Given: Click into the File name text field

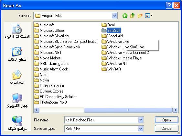Looking at the screenshot, I should click(x=101, y=120).
